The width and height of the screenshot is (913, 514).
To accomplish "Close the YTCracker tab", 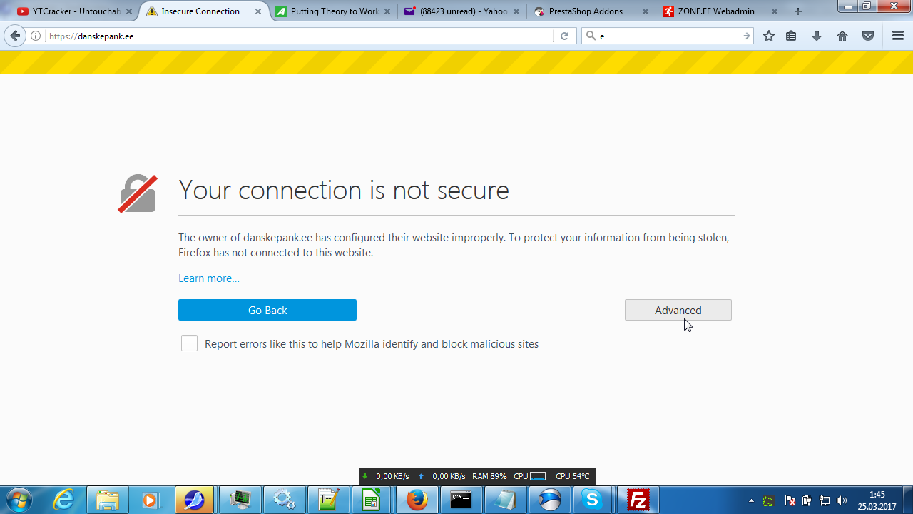I will [x=130, y=11].
